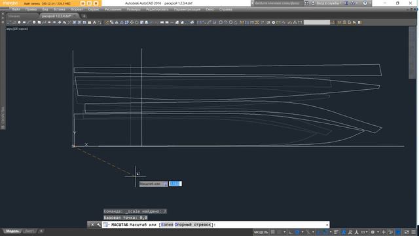This screenshot has width=419, height=236.
Task: Open the Вид menu
Action: click(45, 9)
